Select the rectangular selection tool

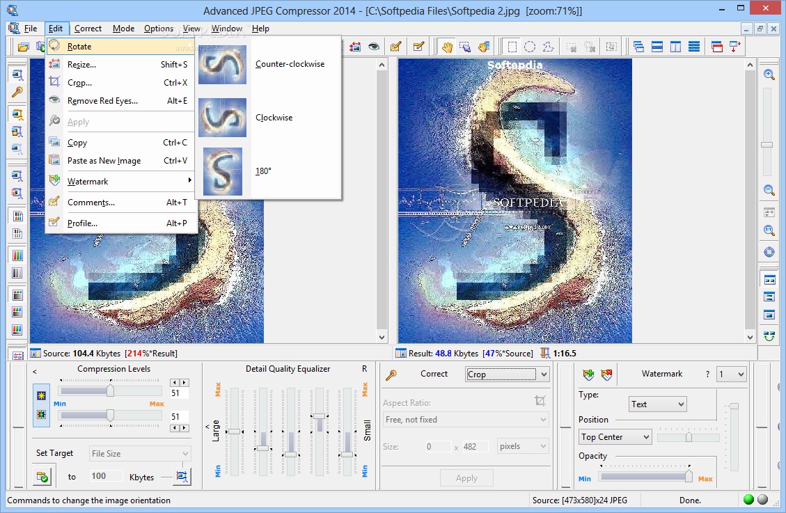click(x=512, y=47)
